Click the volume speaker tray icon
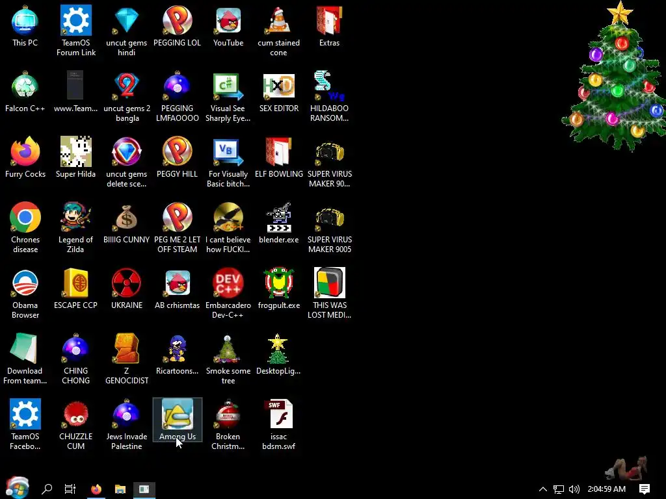The height and width of the screenshot is (499, 666). 574,489
